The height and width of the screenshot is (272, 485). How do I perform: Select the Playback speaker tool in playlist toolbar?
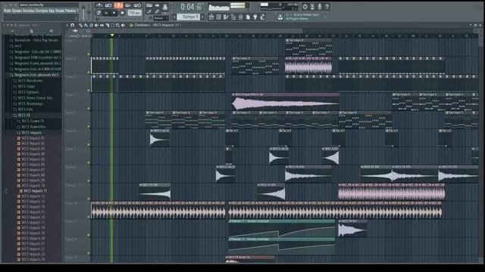123,25
